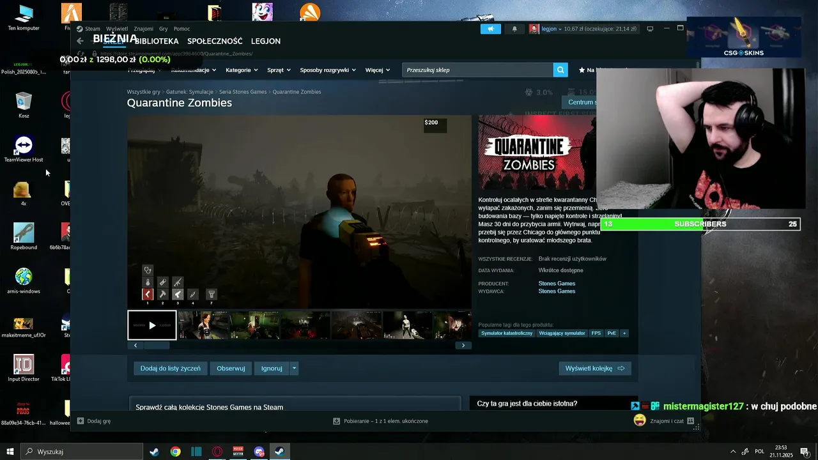
Task: Switch to the LEGJON profile tab
Action: (266, 41)
